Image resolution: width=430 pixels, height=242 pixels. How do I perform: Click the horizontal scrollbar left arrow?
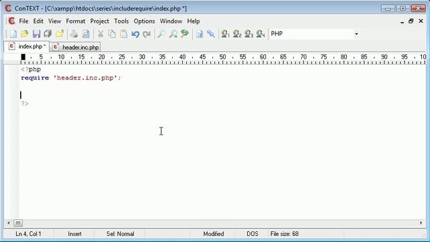9,223
